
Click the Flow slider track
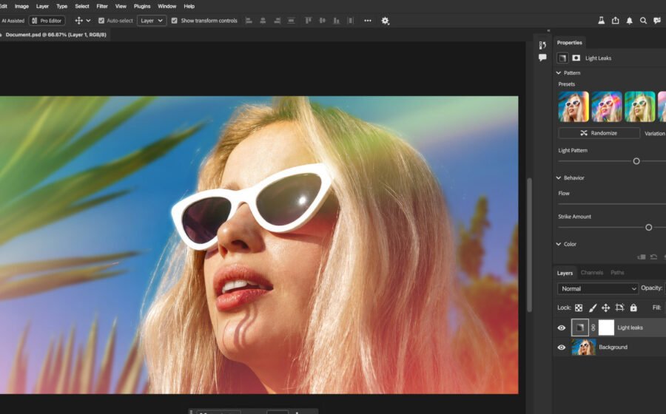[612, 204]
